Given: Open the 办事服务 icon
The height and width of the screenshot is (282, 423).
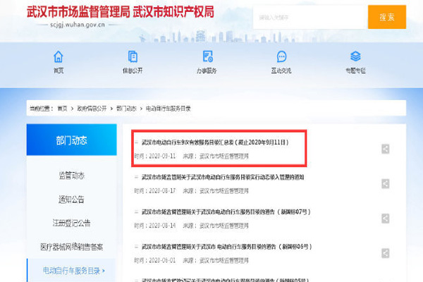Looking at the screenshot, I should (x=207, y=56).
